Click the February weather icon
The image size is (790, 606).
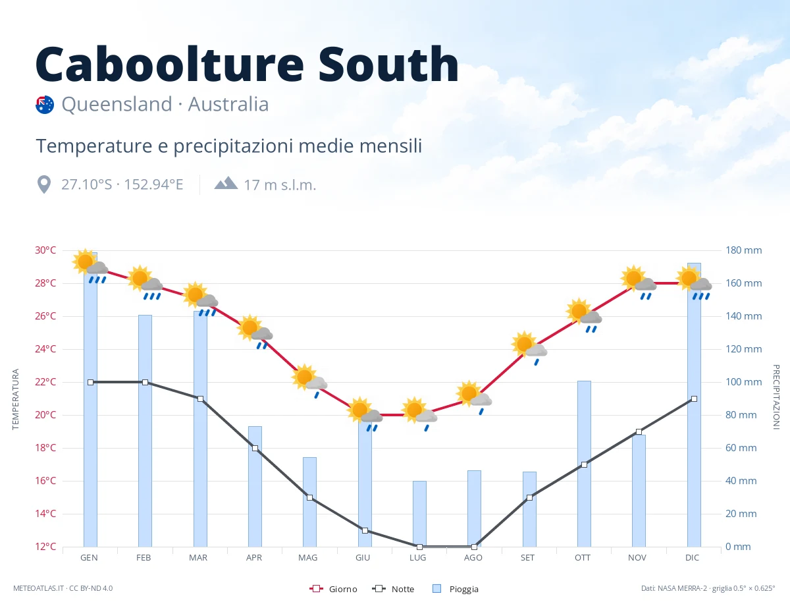click(145, 283)
